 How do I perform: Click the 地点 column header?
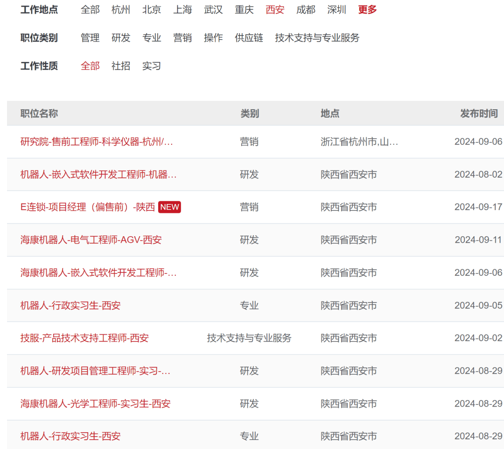(330, 113)
